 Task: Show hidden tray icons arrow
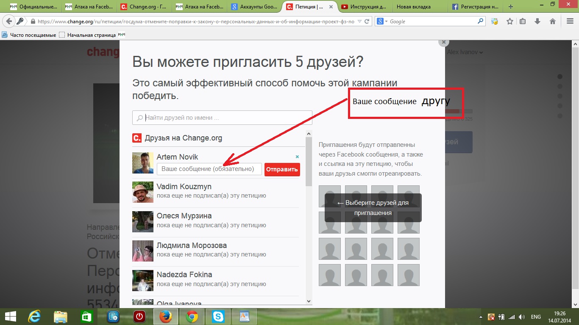[x=482, y=317]
